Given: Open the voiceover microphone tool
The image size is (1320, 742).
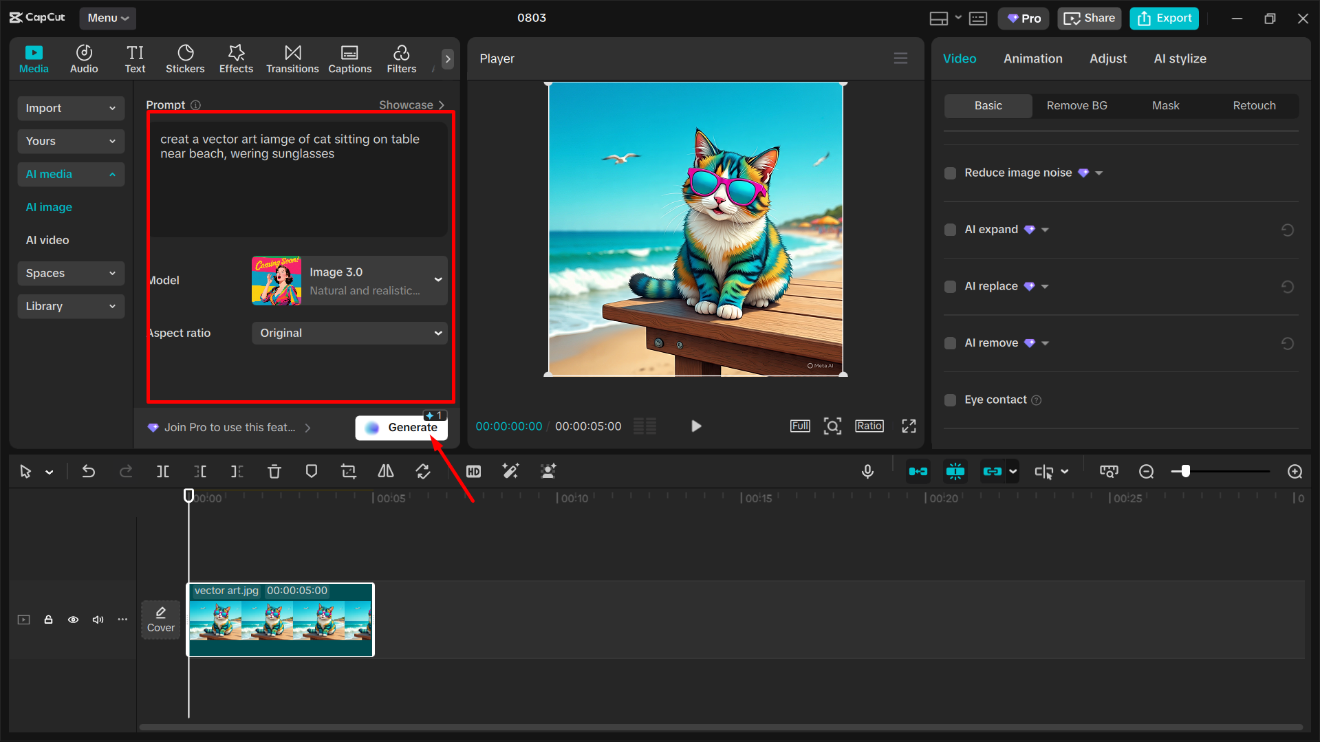Looking at the screenshot, I should [867, 471].
